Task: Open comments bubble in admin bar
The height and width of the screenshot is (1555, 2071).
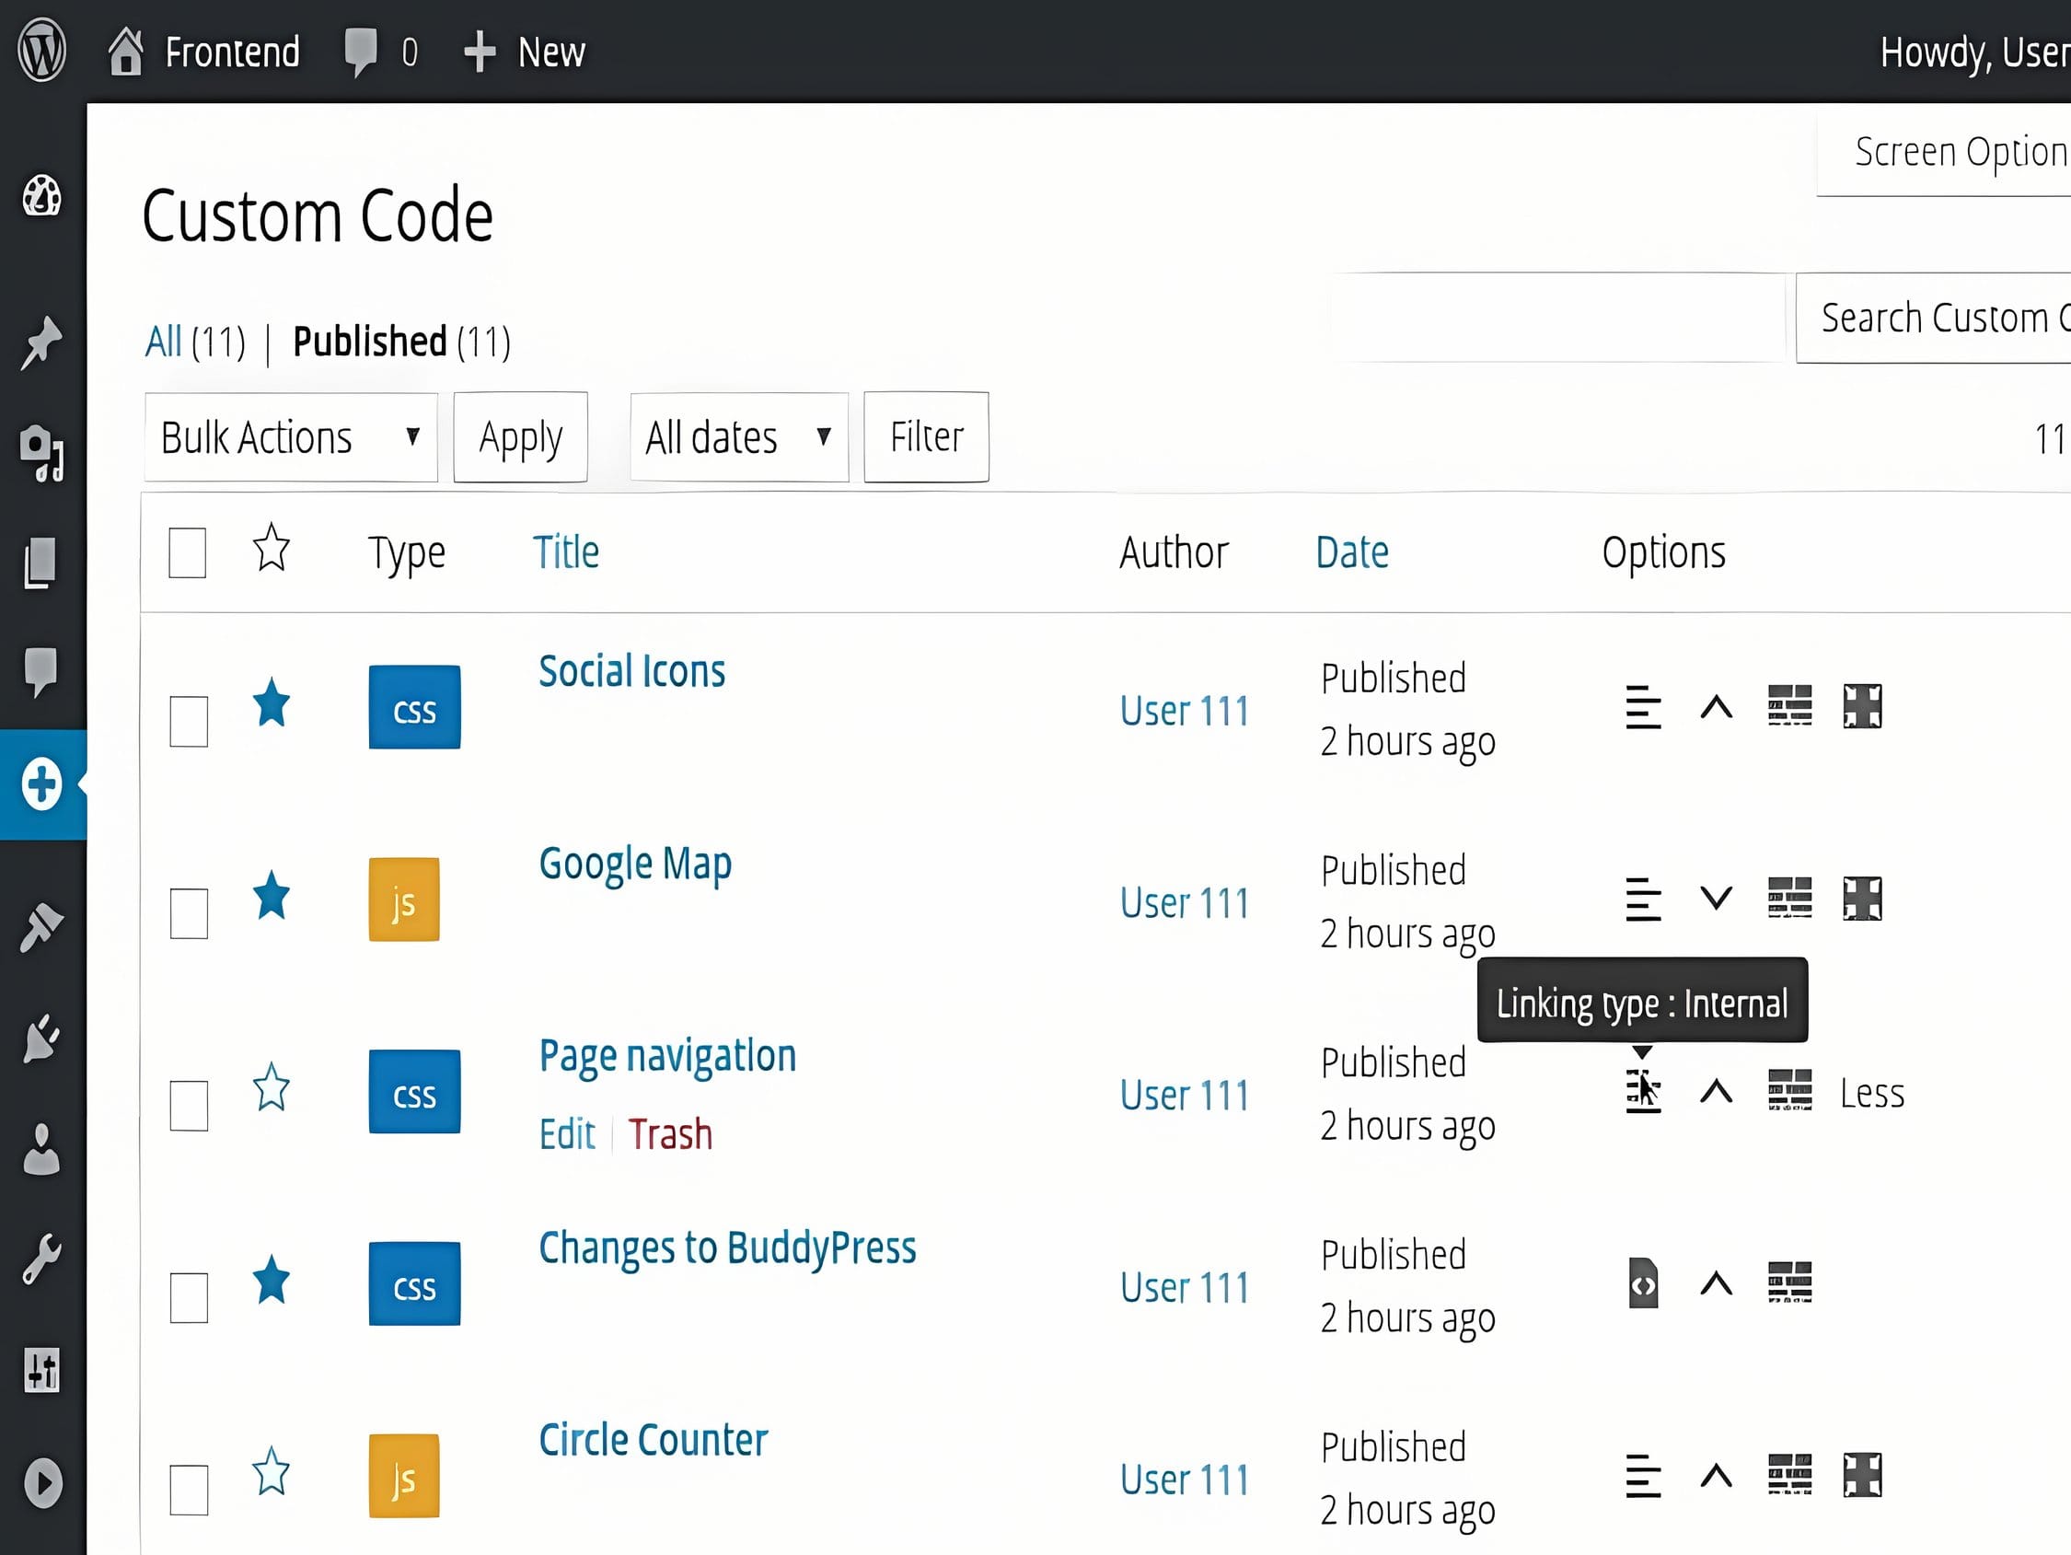Action: tap(361, 52)
